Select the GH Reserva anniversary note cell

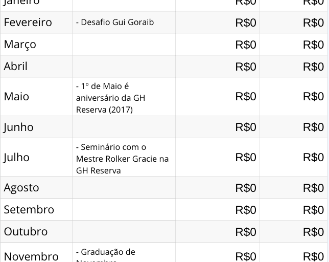coord(111,98)
